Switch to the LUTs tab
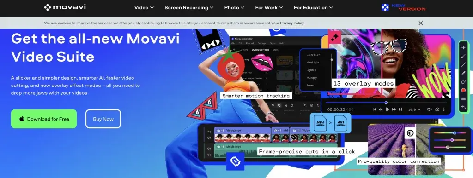 pyautogui.click(x=276, y=50)
